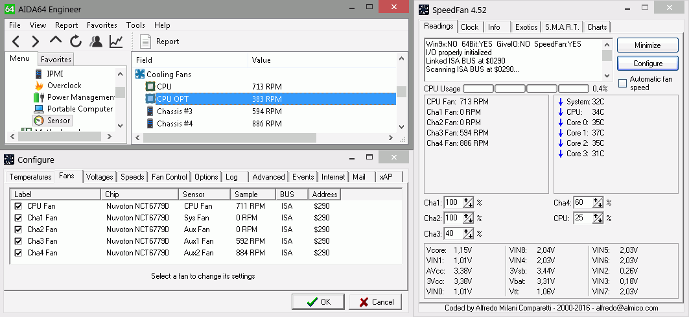Click the Cha1 speed spinner arrows
Screen dimensions: 689x317
(x=469, y=203)
